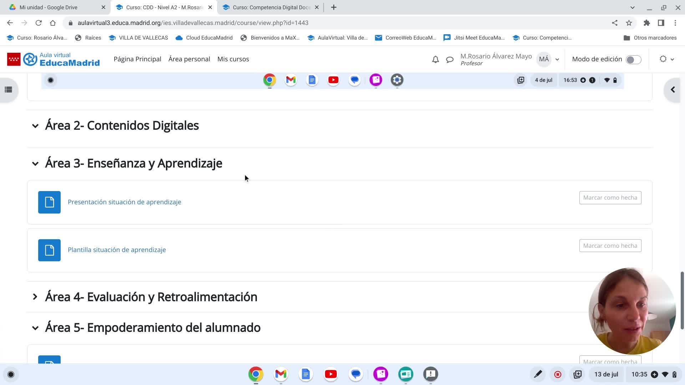Expand Área 4- Evaluación y Retroalimentación section
This screenshot has width=685, height=385.
tap(35, 297)
